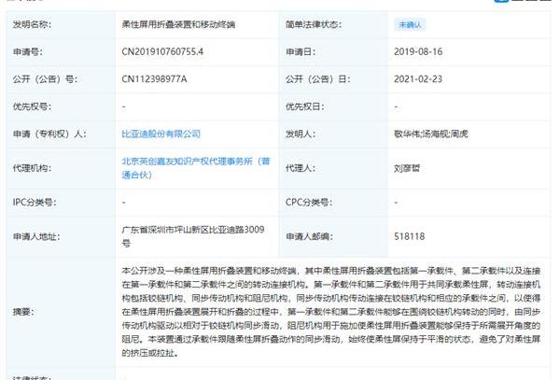Click the CPC分类号 field label
Screen dimensions: 560x380
tap(309, 203)
